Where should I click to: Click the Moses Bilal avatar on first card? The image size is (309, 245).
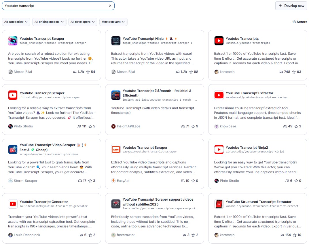coord(10,72)
